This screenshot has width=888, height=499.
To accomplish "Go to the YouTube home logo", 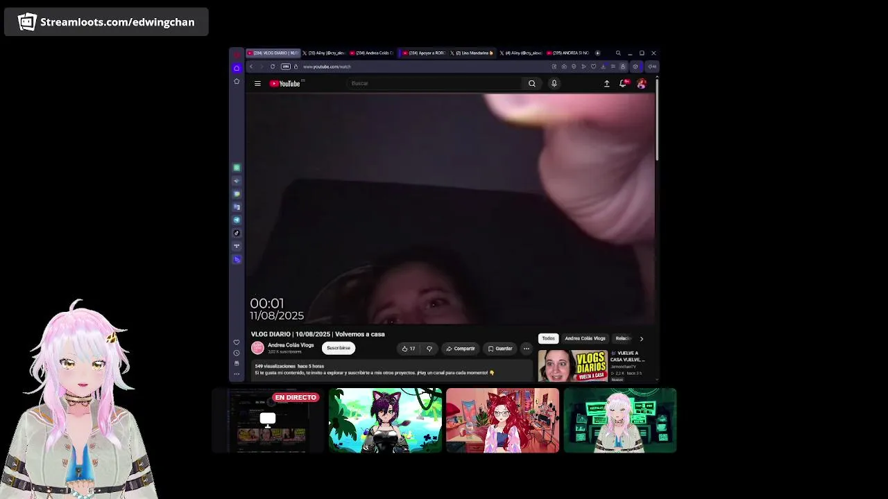I will (285, 84).
